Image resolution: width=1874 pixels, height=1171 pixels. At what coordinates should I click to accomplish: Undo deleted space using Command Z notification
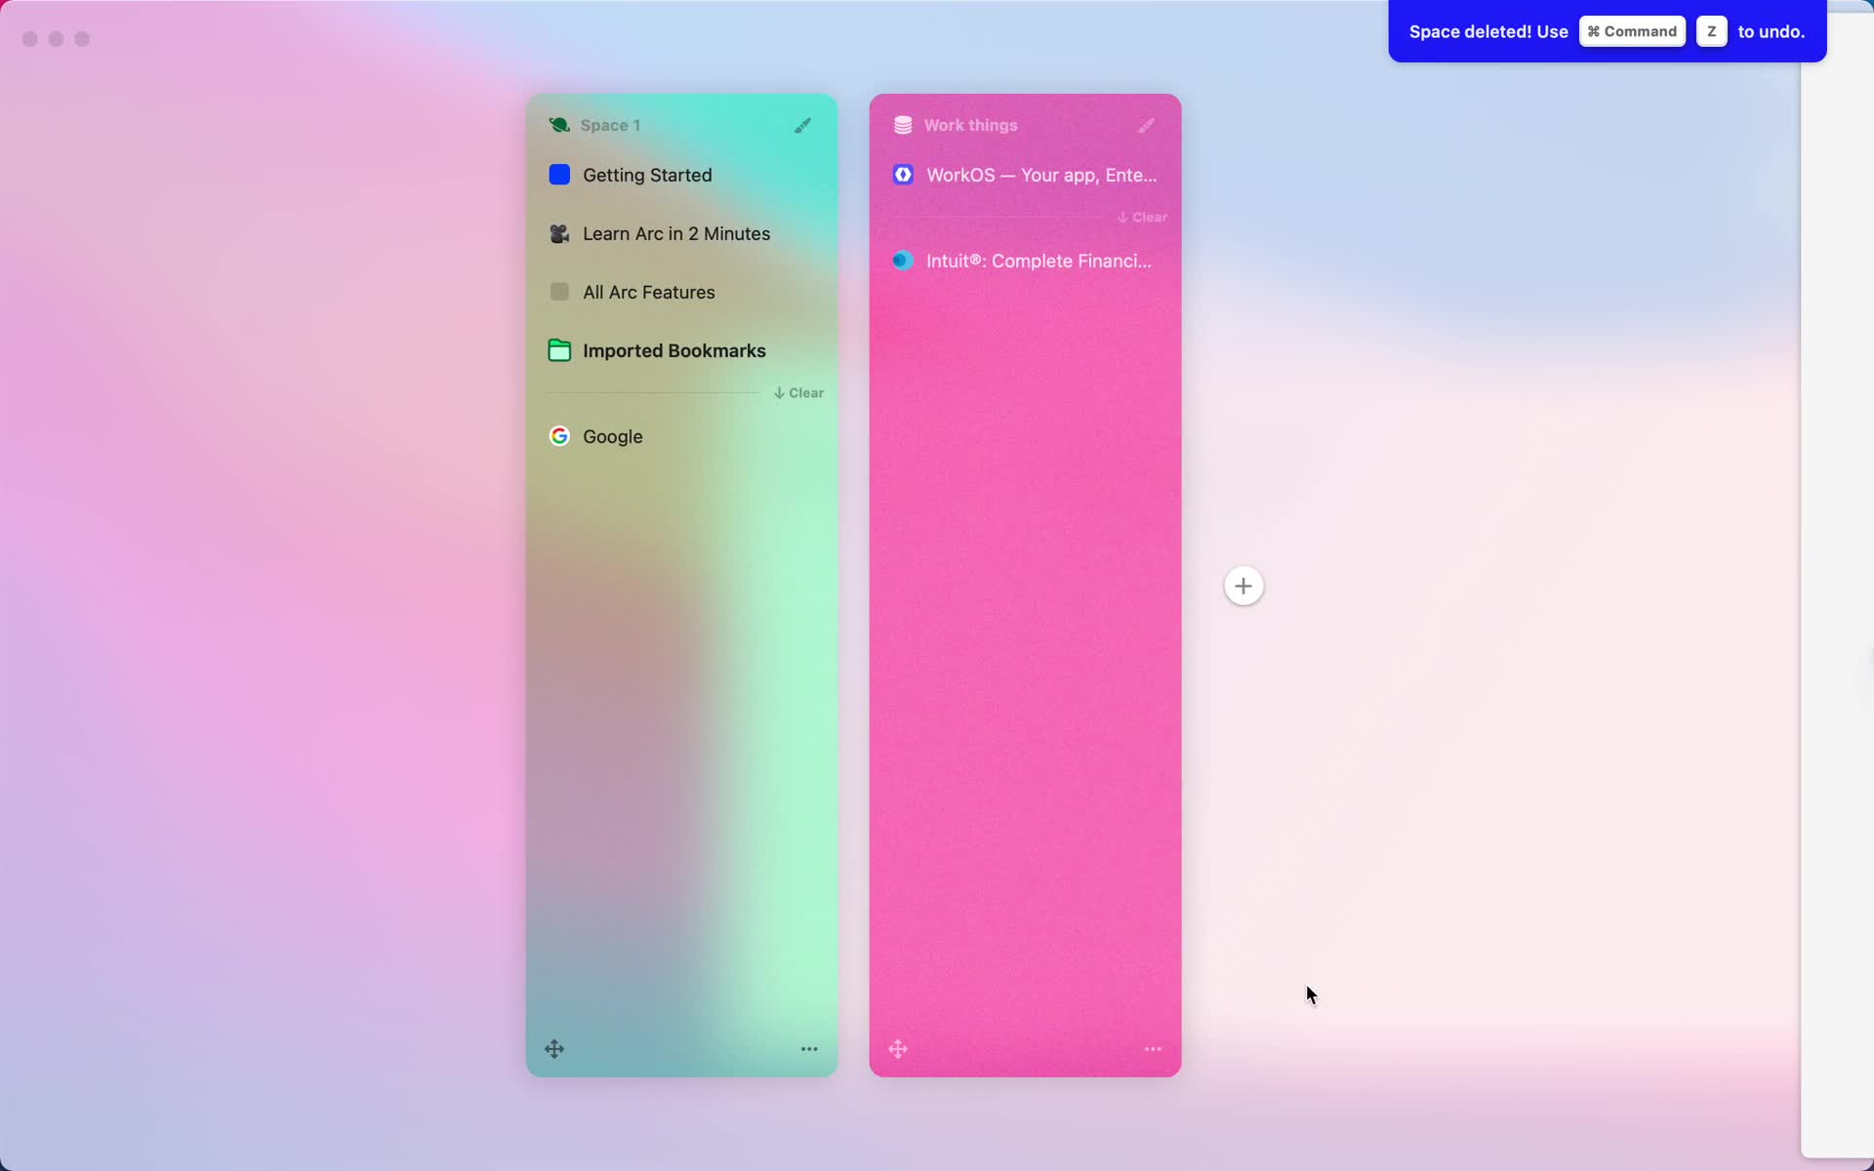click(x=1607, y=29)
